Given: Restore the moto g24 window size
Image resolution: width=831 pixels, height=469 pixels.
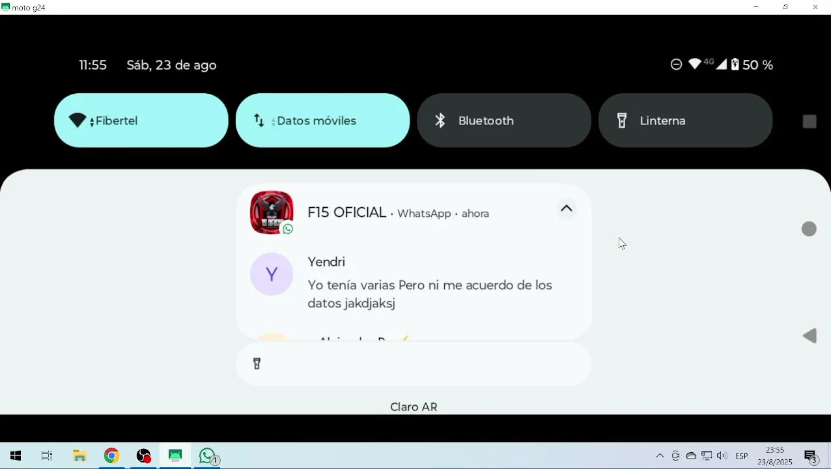Looking at the screenshot, I should [785, 7].
